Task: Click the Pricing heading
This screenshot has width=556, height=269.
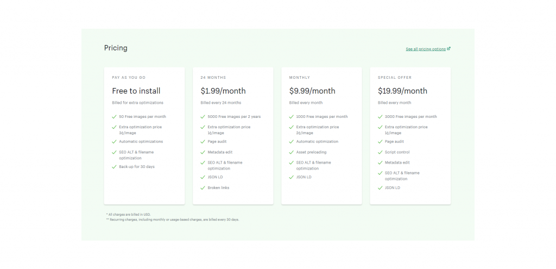Action: click(x=116, y=48)
